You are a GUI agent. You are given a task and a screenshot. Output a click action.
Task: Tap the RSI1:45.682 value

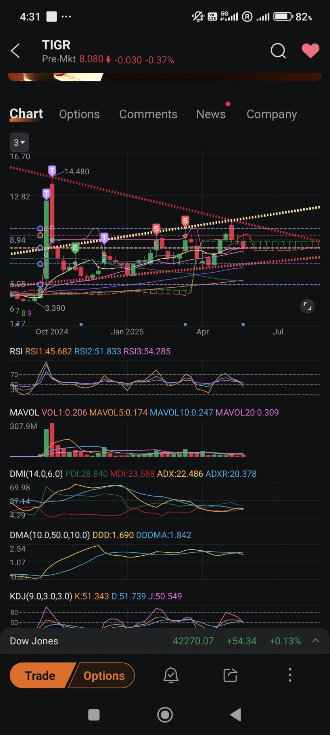48,351
